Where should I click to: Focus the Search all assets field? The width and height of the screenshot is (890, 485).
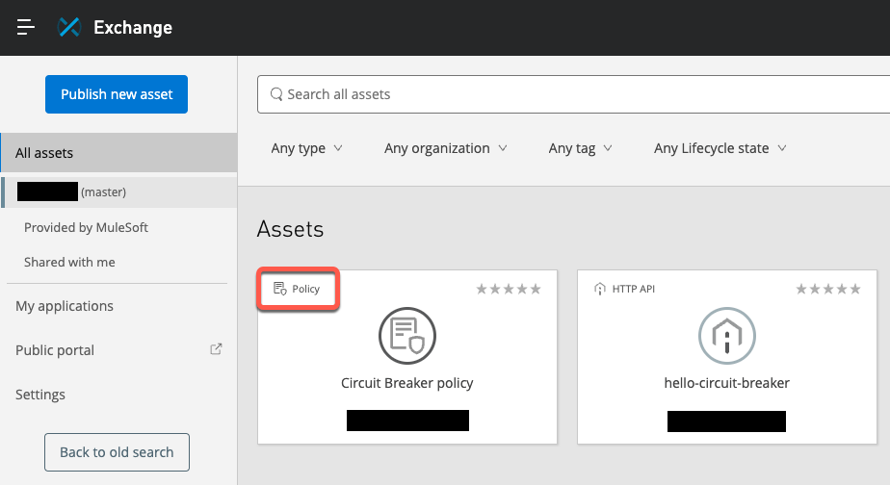pyautogui.click(x=573, y=94)
